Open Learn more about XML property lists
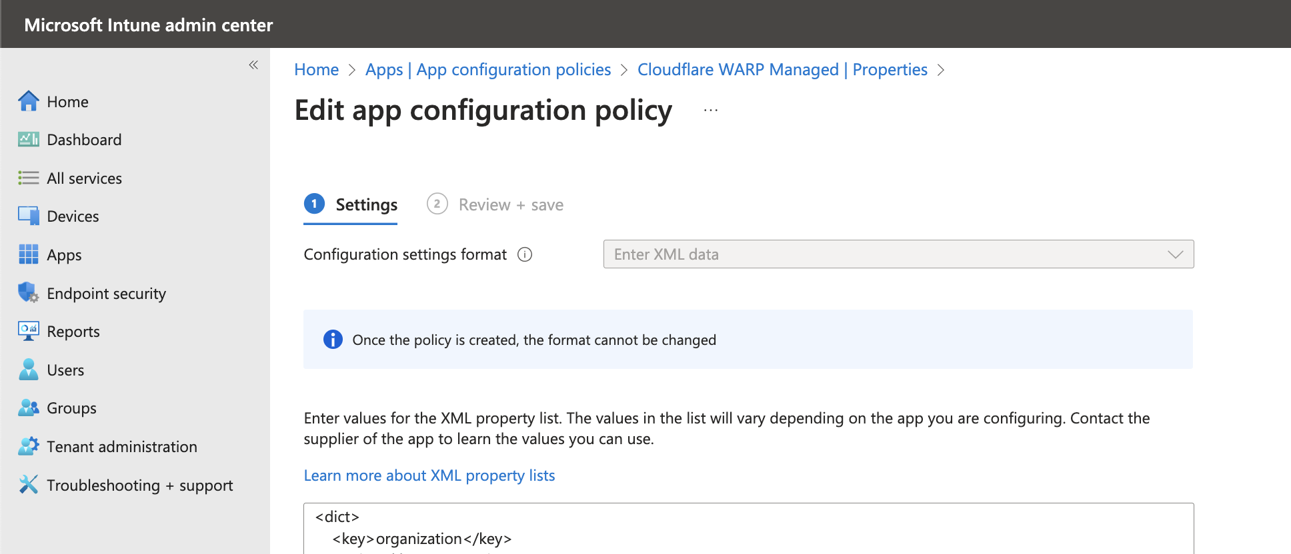The image size is (1291, 554). coord(429,475)
